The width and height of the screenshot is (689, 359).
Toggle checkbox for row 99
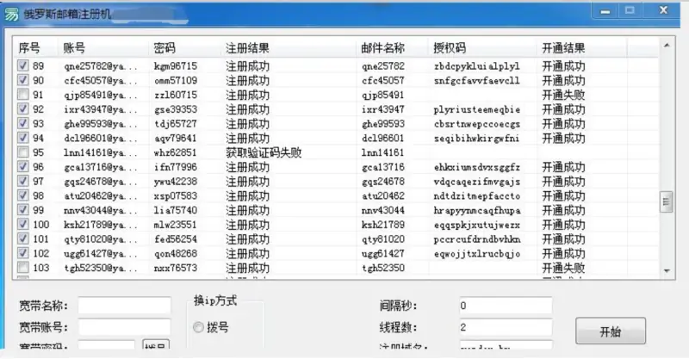point(23,210)
